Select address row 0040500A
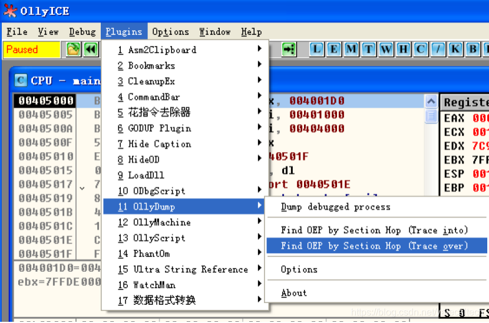This screenshot has width=489, height=323. [x=45, y=128]
